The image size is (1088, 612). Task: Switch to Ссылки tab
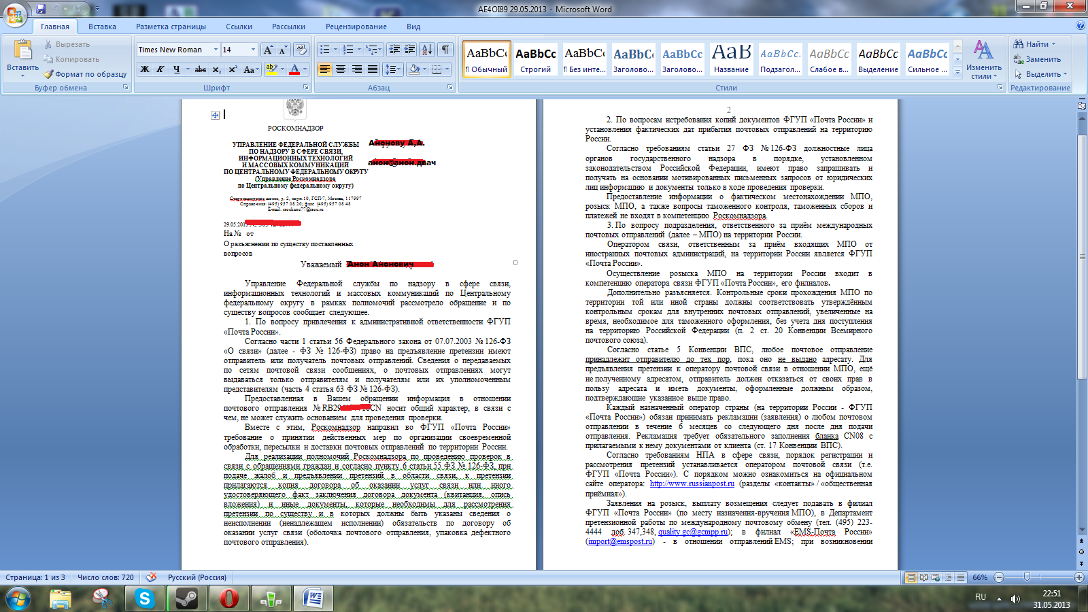239,27
